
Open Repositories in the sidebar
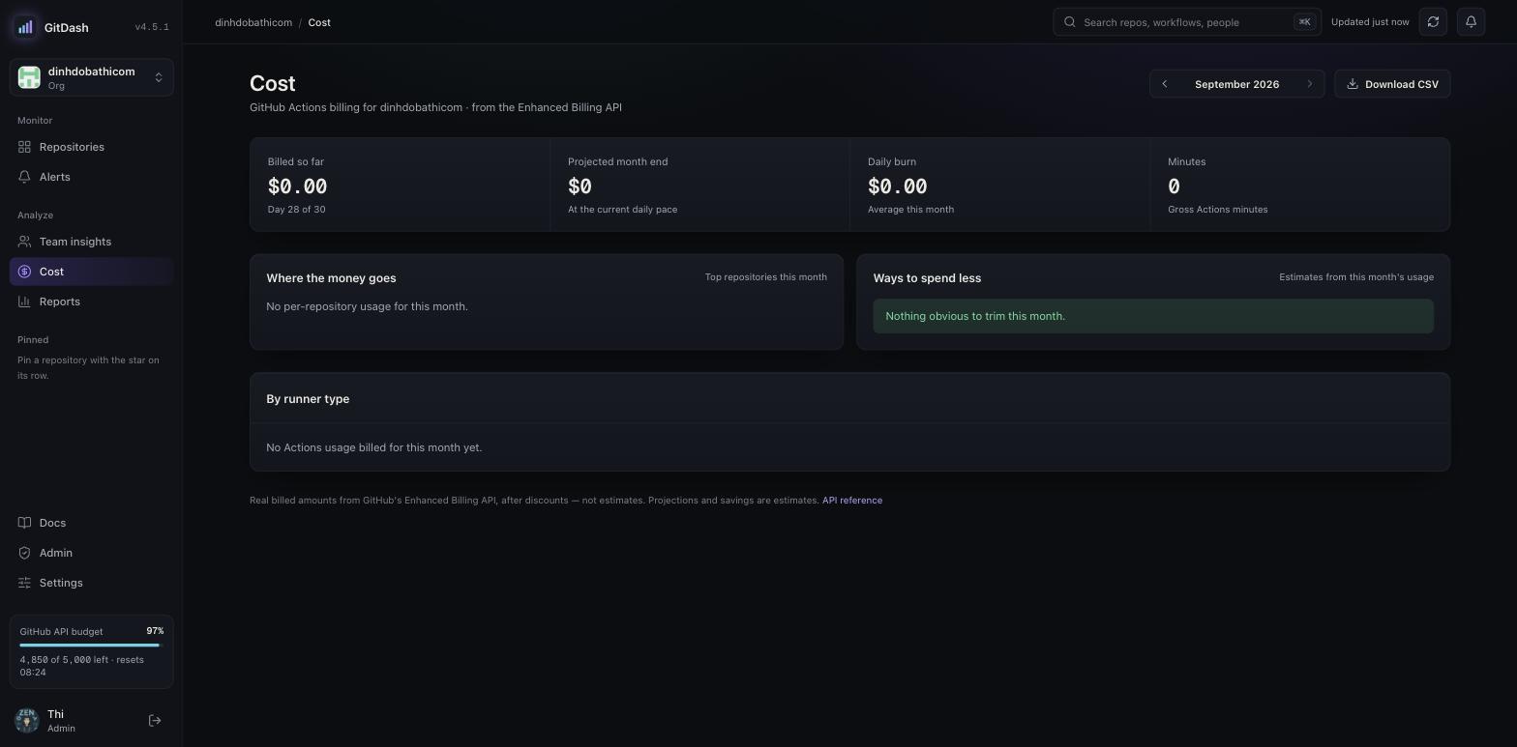click(92, 147)
